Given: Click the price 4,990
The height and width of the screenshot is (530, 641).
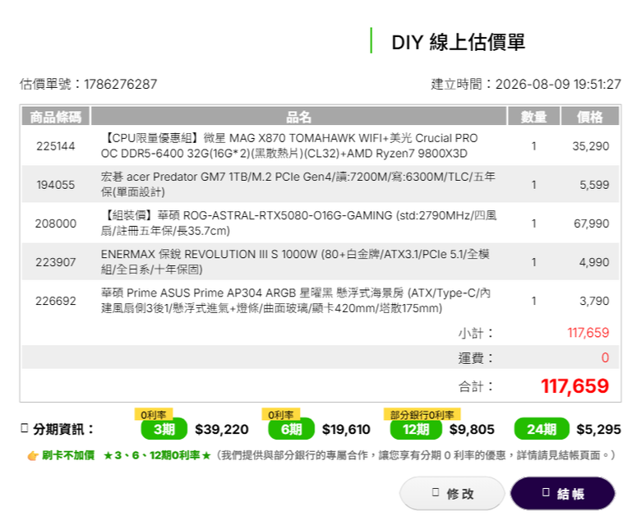Looking at the screenshot, I should [594, 262].
